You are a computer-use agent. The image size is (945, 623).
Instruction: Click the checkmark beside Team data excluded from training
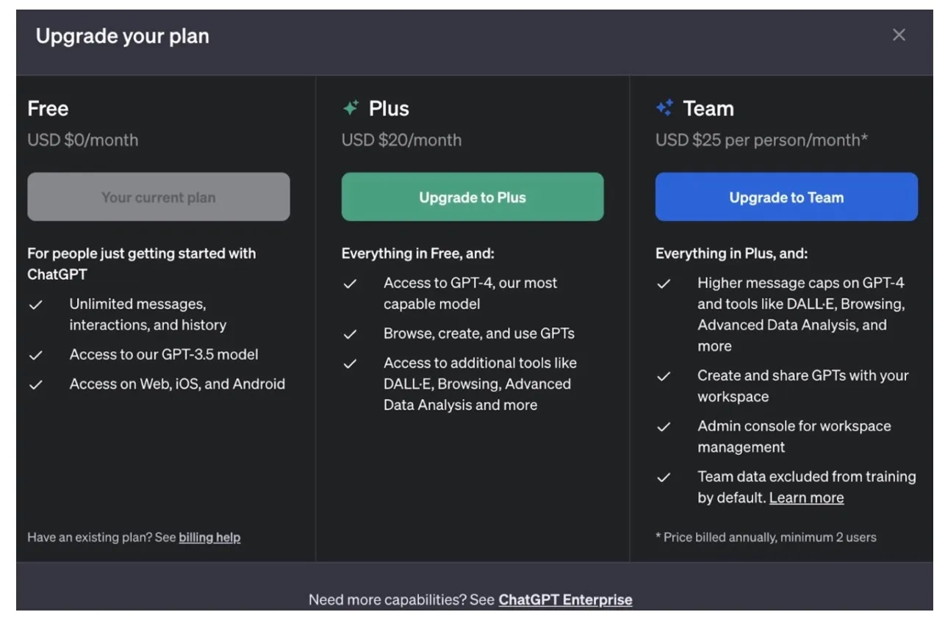(x=665, y=477)
